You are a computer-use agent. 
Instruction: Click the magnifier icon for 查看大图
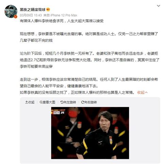41,102
